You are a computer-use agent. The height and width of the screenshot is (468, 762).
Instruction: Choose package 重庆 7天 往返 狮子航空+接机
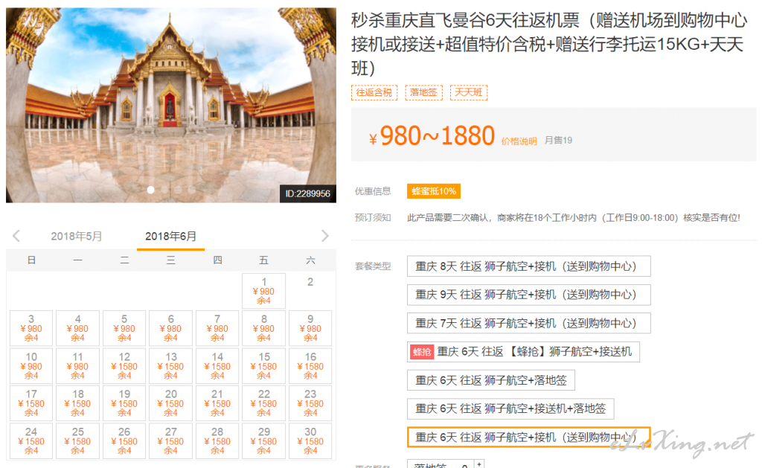coord(529,323)
